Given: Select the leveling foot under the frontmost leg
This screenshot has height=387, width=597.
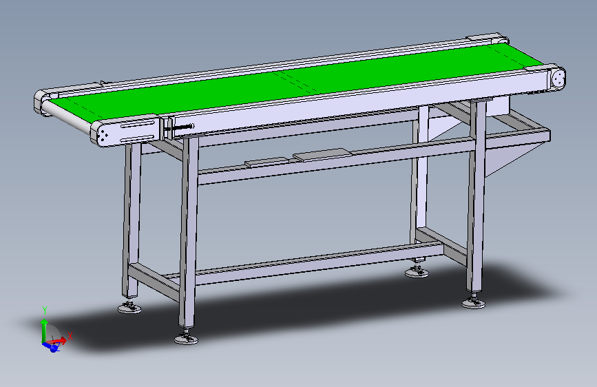Looking at the screenshot, I should tap(186, 338).
